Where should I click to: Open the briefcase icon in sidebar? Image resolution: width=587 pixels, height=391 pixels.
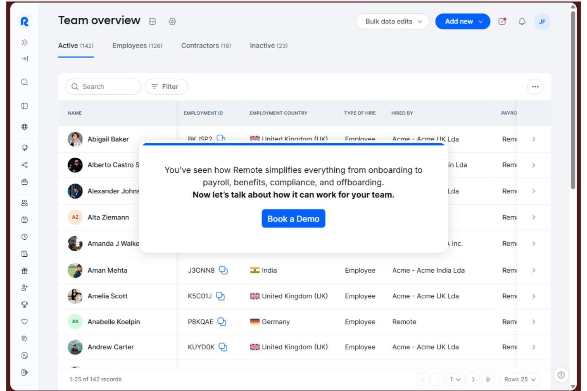(25, 182)
